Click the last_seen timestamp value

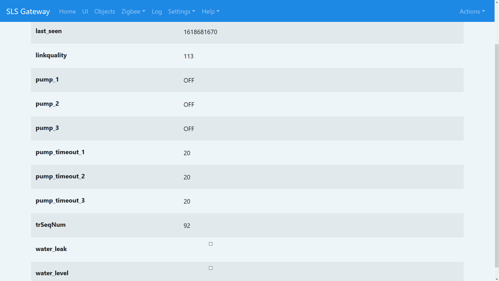coord(200,32)
